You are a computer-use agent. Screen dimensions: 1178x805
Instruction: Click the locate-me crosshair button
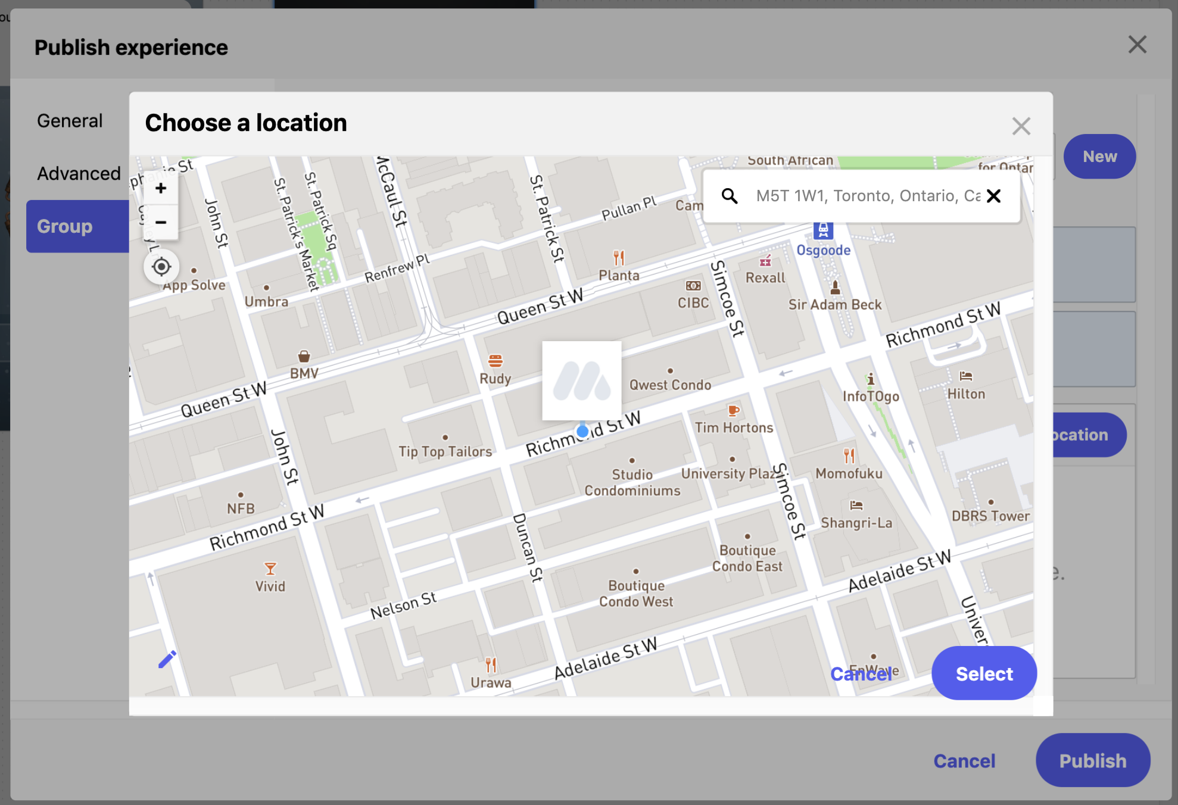click(161, 267)
